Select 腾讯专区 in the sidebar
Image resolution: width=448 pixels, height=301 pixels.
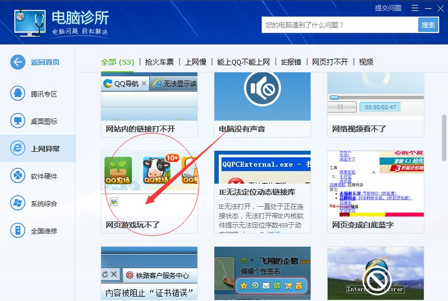point(44,94)
